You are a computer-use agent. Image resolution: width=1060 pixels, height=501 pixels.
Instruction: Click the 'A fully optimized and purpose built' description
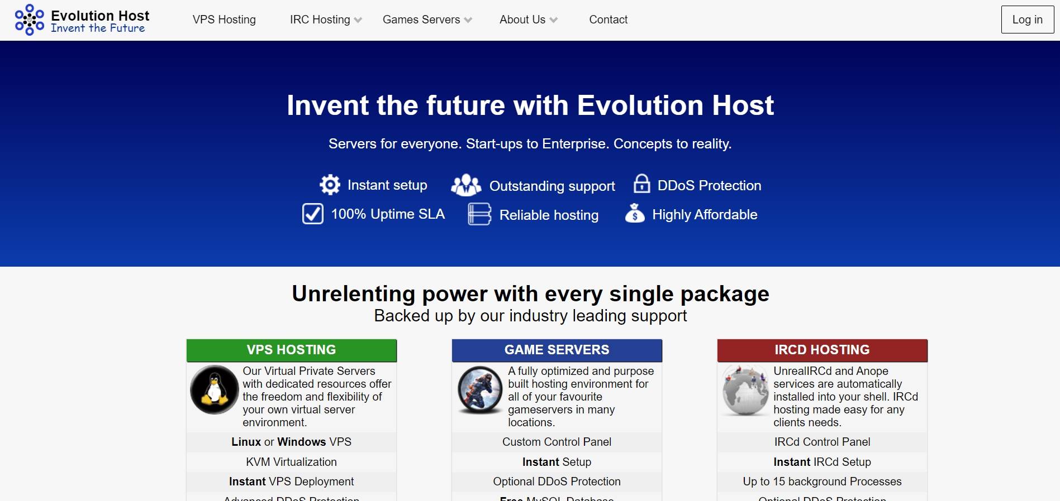581,397
